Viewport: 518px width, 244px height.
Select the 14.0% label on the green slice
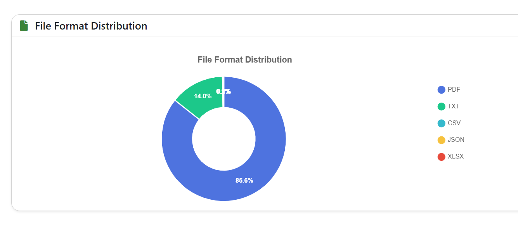tap(203, 96)
